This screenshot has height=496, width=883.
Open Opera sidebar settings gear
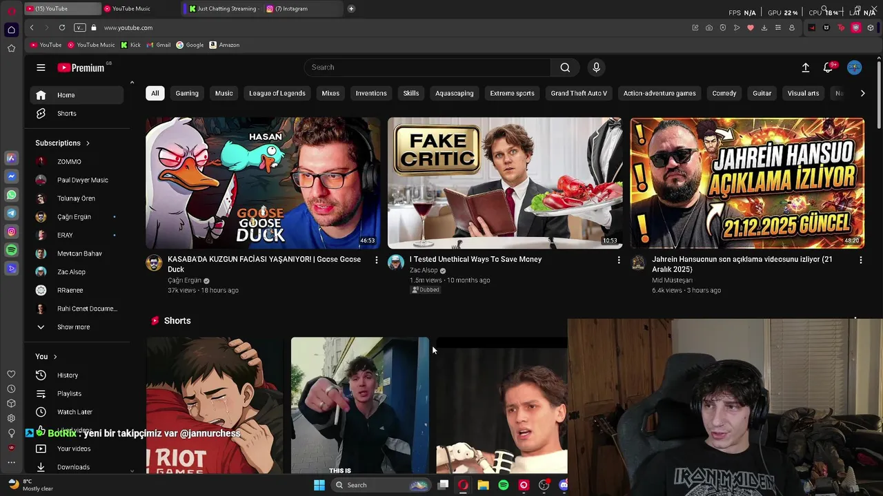pos(11,418)
